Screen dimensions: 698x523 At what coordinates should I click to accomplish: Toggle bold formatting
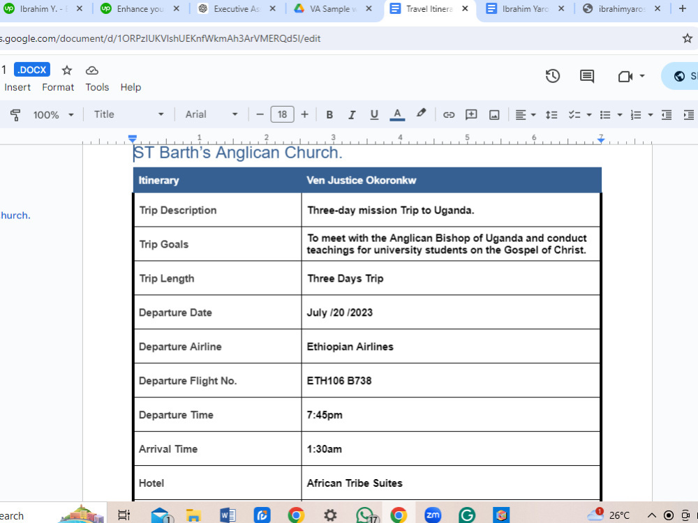pyautogui.click(x=329, y=115)
